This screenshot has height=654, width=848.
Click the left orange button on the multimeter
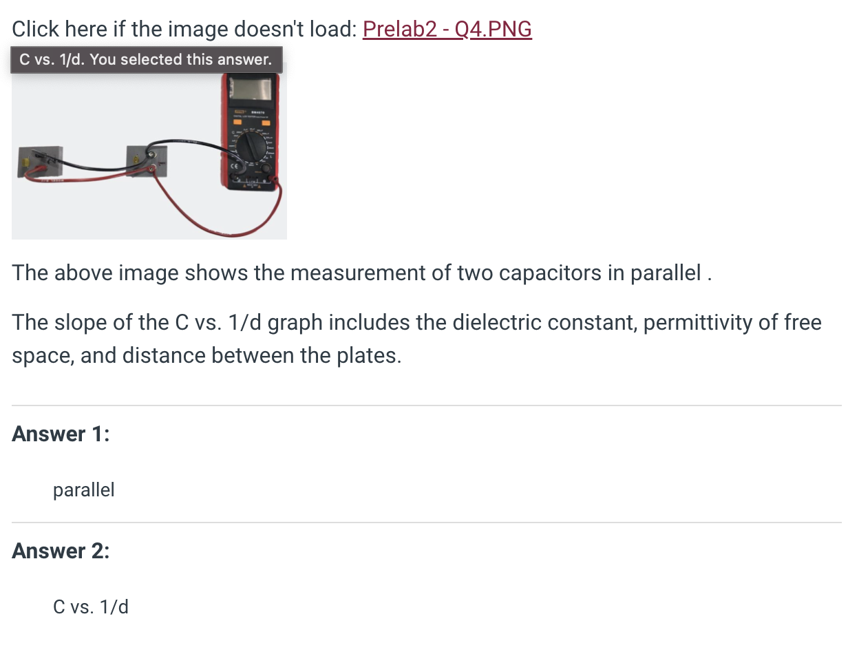coord(237,122)
